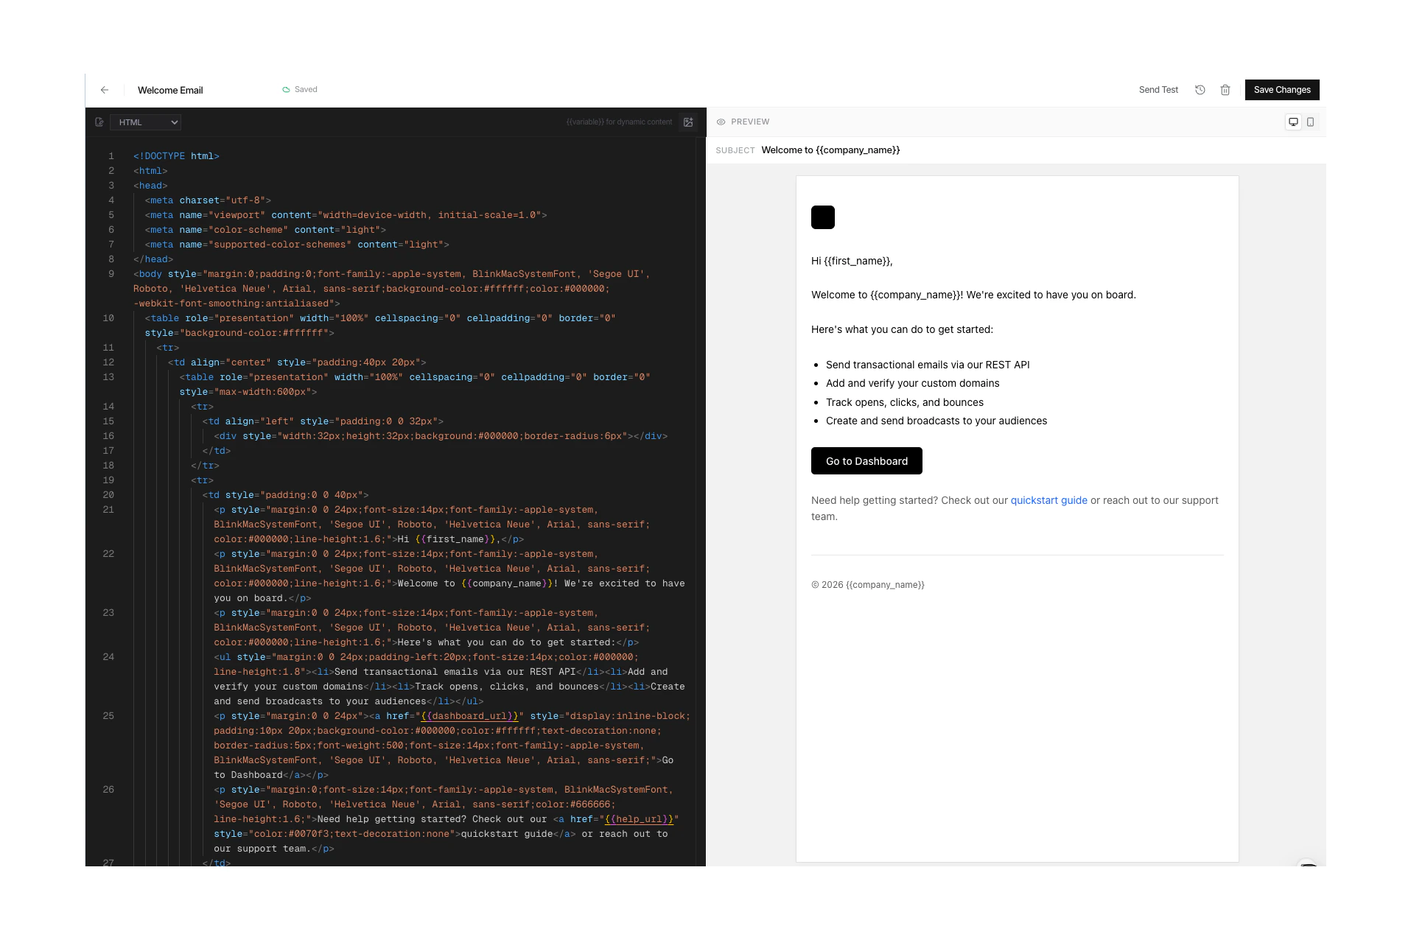Click the meta name="supported-color-schemes" code line
The image size is (1411, 940).
click(297, 245)
